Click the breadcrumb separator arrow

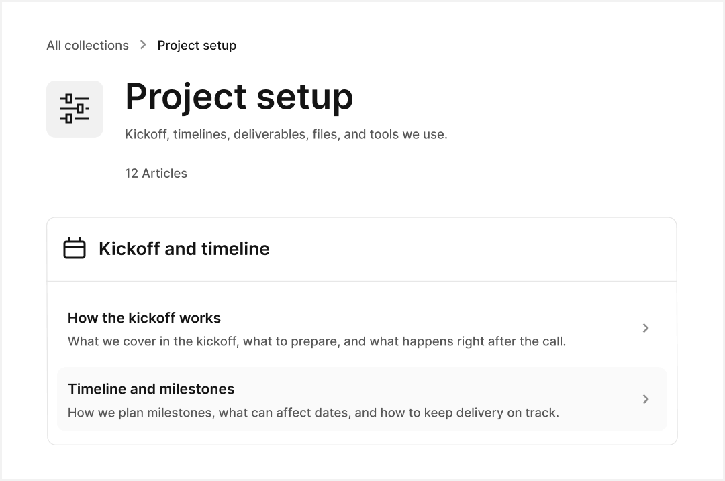[x=142, y=45]
